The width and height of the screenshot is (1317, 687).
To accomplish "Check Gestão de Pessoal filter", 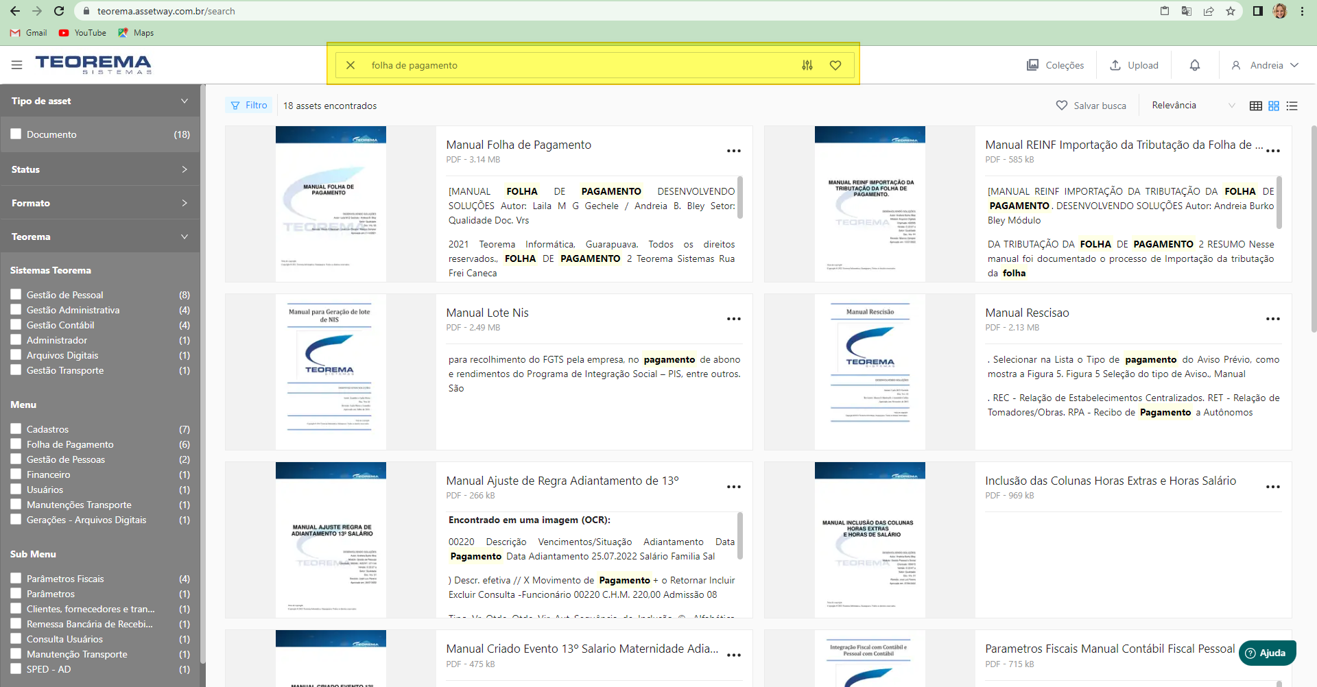I will (x=16, y=294).
